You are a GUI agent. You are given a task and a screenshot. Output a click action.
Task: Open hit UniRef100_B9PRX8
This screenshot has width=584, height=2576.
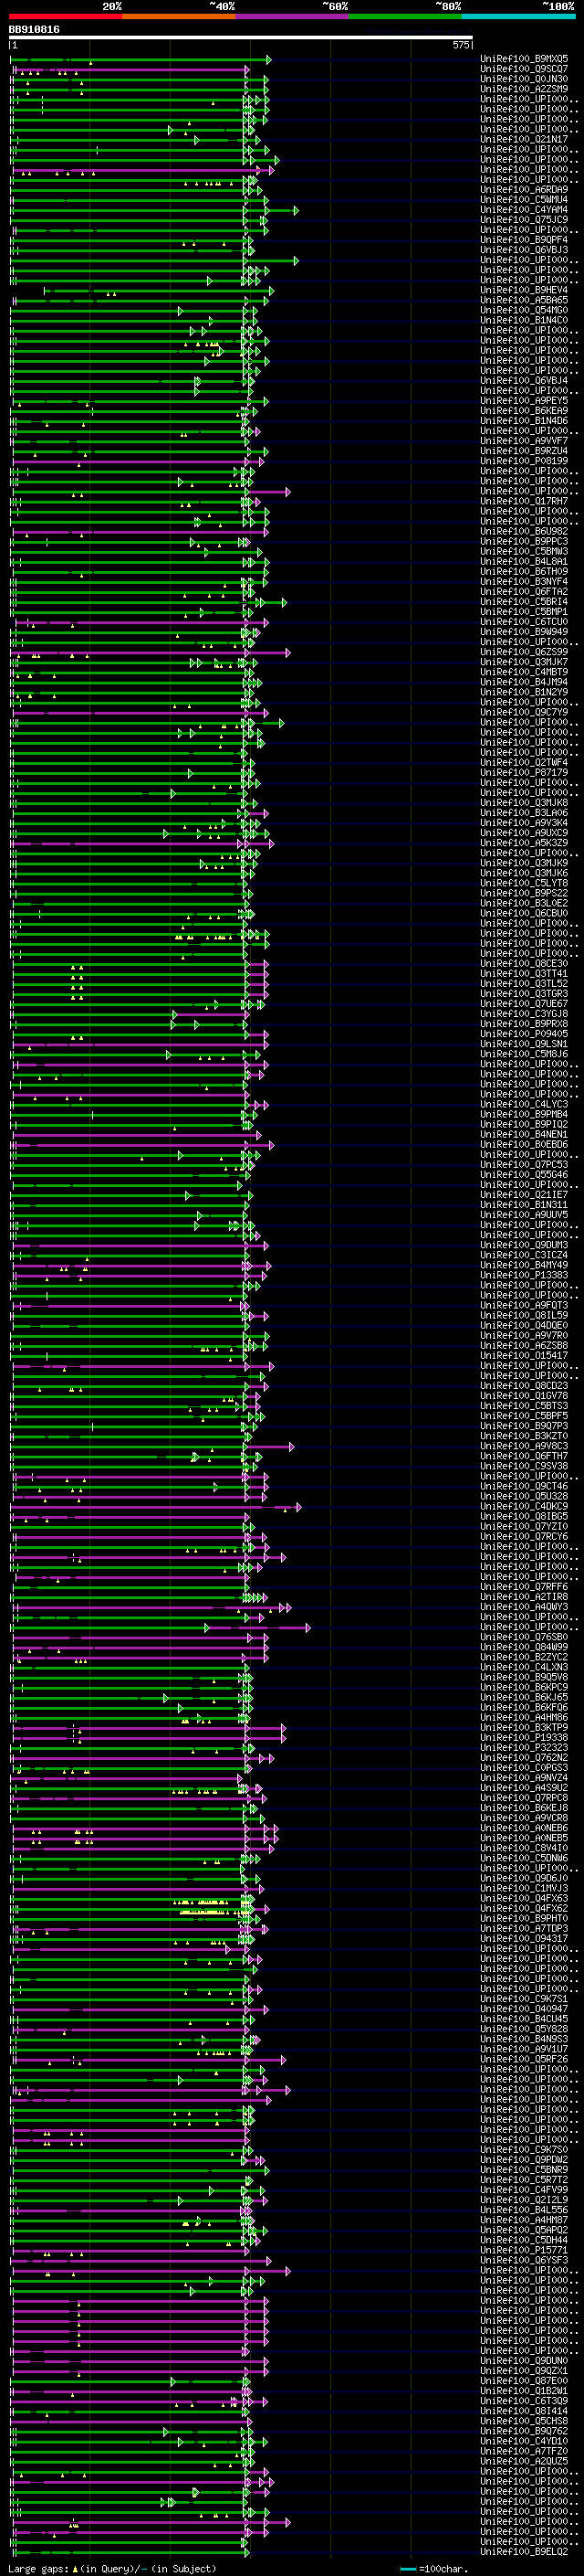click(x=524, y=1024)
